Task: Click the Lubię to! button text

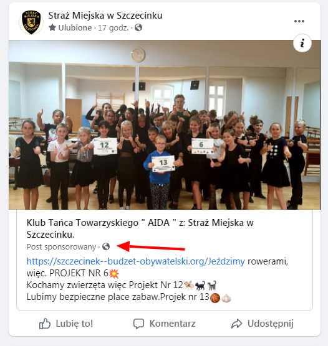Action: click(x=74, y=324)
